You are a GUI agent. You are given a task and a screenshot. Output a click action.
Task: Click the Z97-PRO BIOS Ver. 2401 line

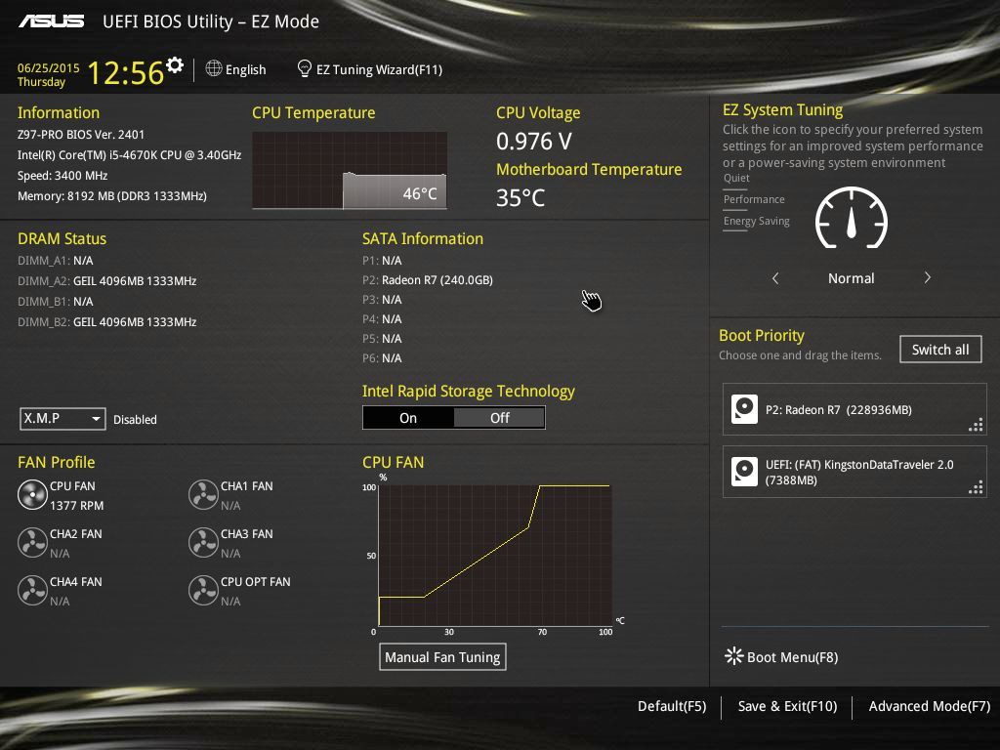[81, 135]
